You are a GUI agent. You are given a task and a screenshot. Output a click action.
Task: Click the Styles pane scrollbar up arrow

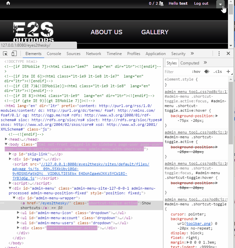pyautogui.click(x=231, y=79)
